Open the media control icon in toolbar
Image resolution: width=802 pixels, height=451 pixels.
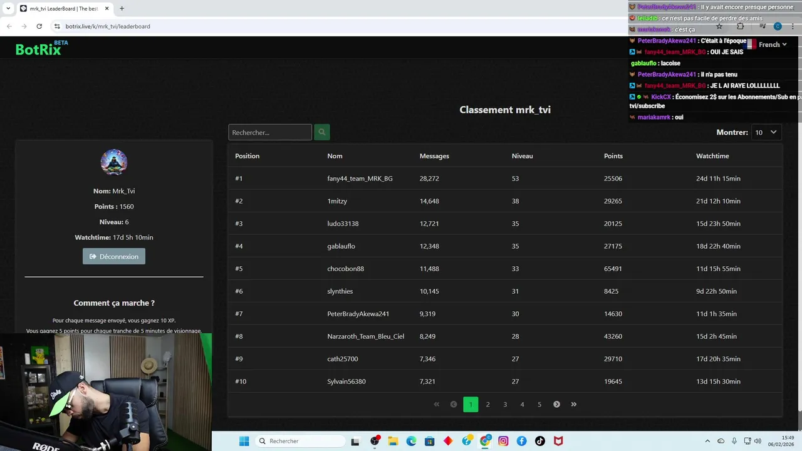pyautogui.click(x=762, y=26)
